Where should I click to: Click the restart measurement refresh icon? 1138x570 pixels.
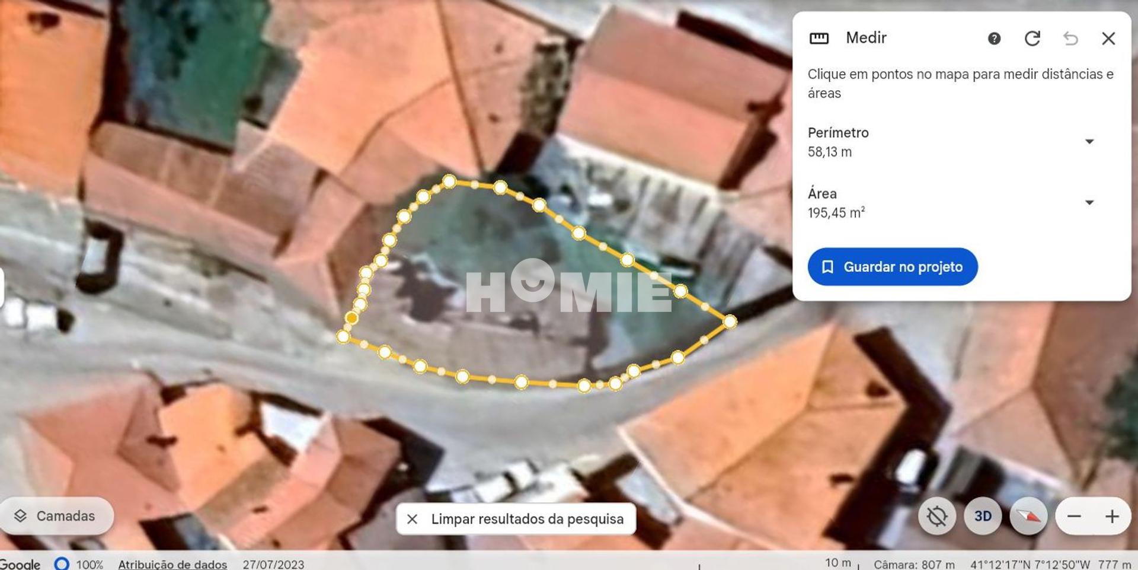1032,39
